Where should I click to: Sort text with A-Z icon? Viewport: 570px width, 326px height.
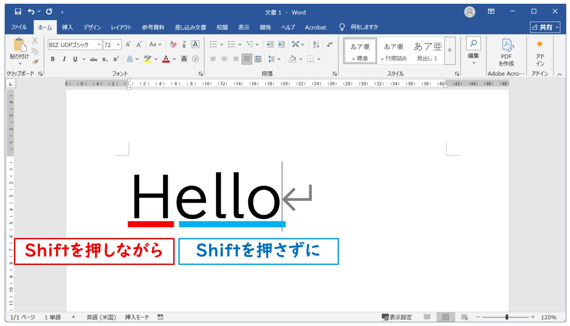(316, 45)
